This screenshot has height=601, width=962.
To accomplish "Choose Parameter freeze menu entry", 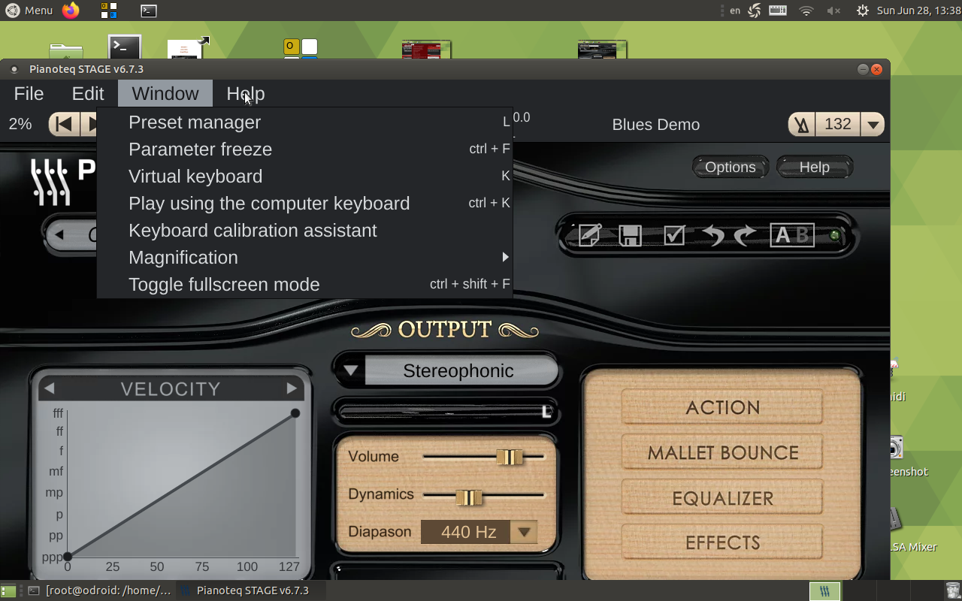I will 304,149.
